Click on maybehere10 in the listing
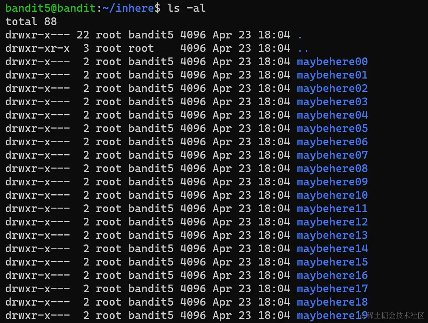The height and width of the screenshot is (323, 428). point(332,195)
